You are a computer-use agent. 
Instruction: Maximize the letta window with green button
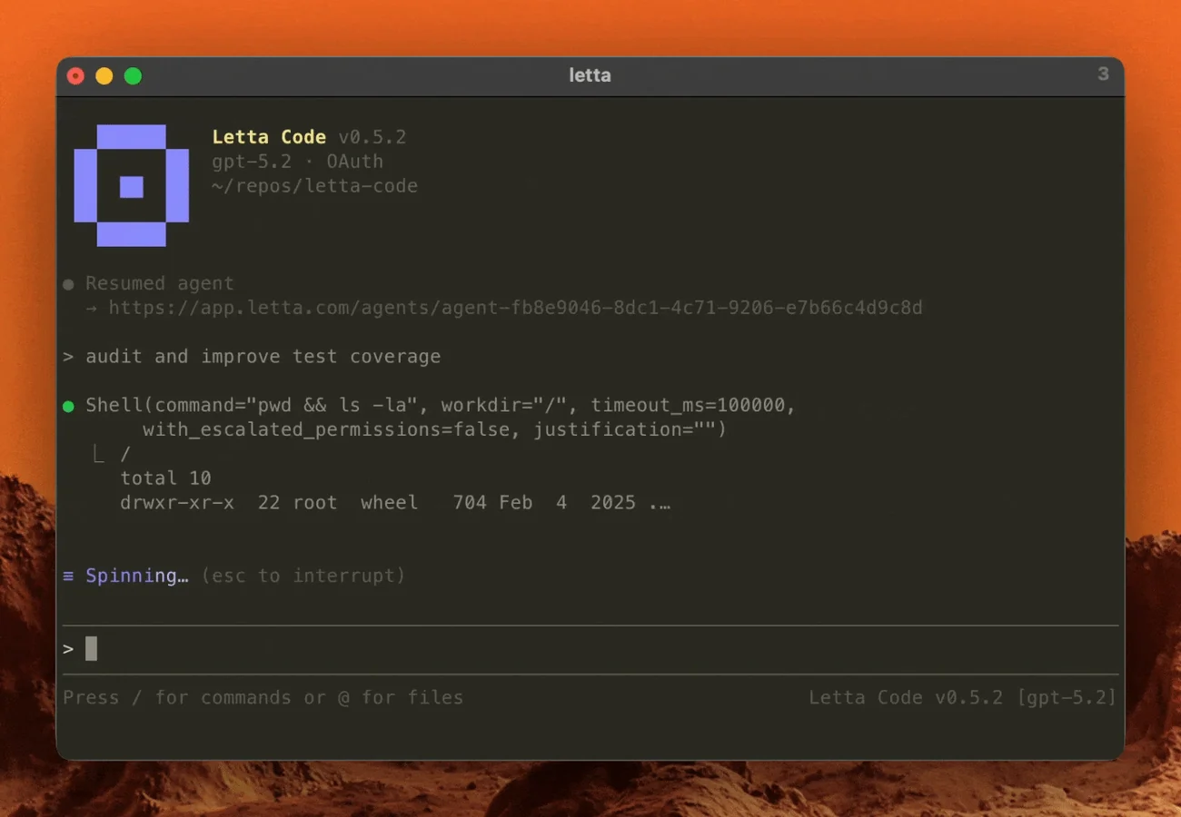pos(133,76)
